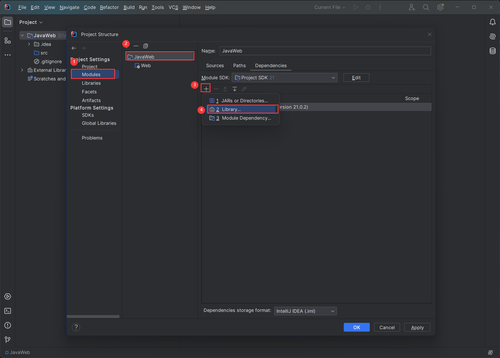Open the Terminal tool window icon
The width and height of the screenshot is (500, 358).
point(8,311)
